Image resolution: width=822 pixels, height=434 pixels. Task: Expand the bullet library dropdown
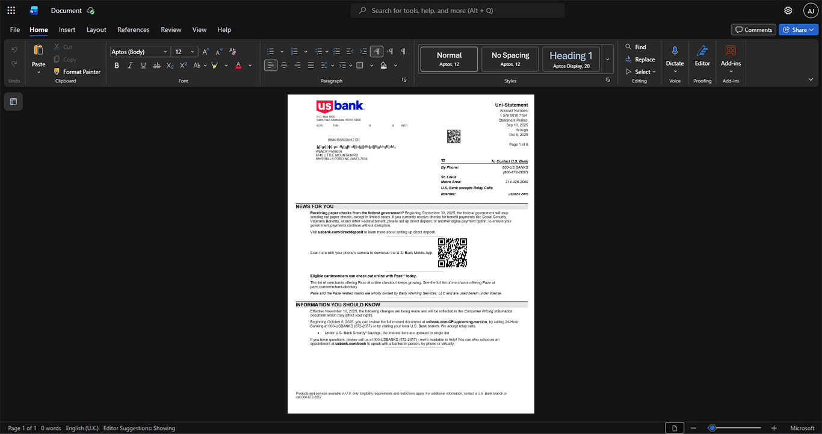(x=282, y=52)
